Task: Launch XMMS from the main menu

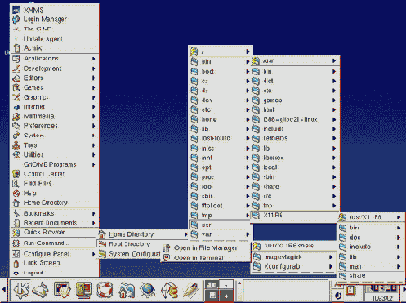Action: (x=55, y=11)
